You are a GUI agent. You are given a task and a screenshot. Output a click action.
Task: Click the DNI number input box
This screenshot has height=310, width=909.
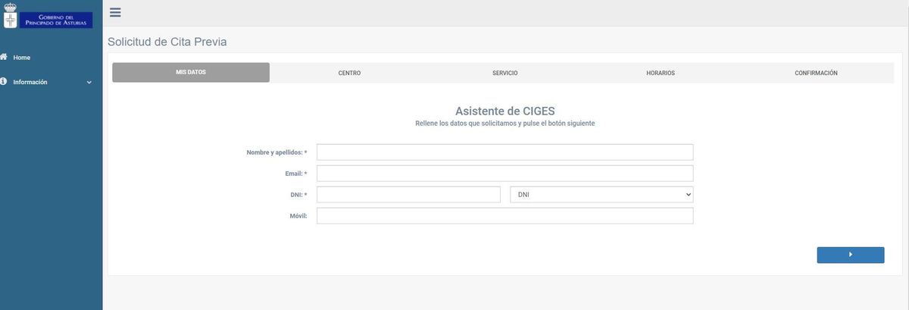pyautogui.click(x=408, y=195)
